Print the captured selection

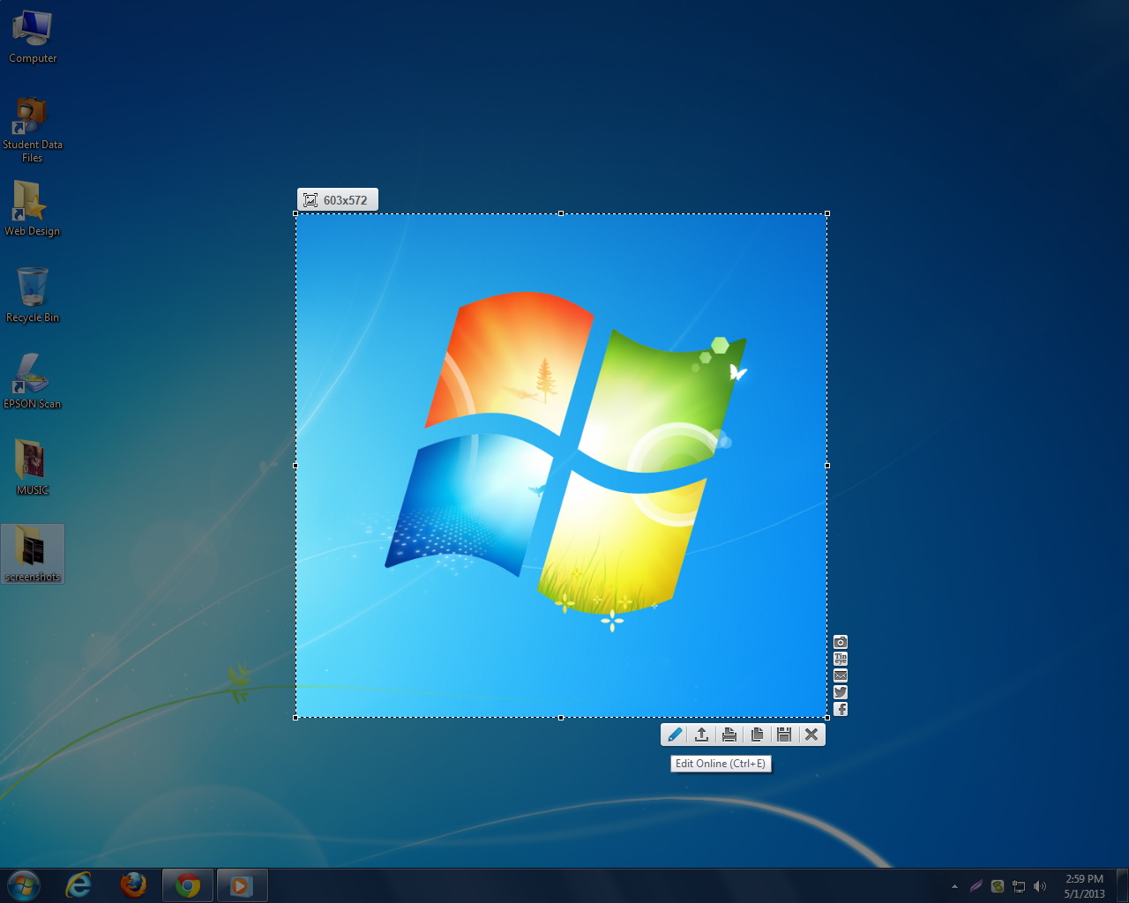tap(729, 734)
